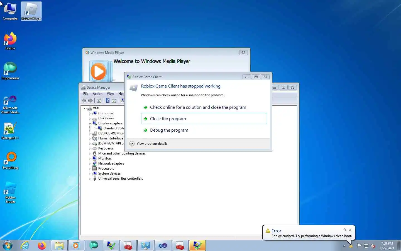Image resolution: width=401 pixels, height=251 pixels.
Task: Open the Computer desktop icon
Action: (x=10, y=11)
